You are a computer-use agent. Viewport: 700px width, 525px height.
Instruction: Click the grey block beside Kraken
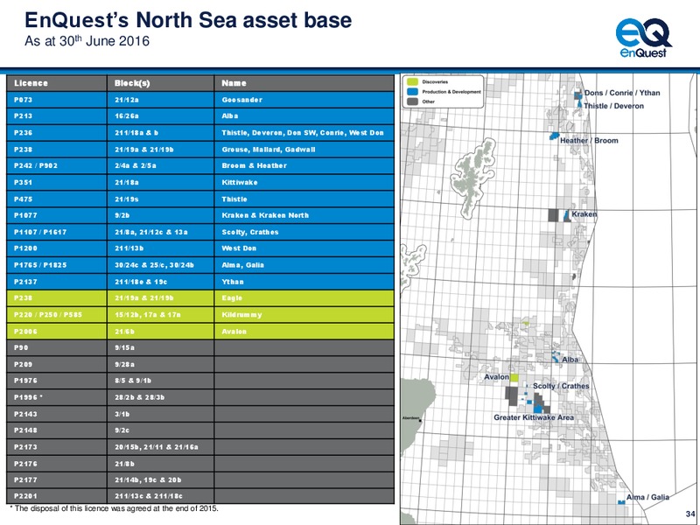553,214
